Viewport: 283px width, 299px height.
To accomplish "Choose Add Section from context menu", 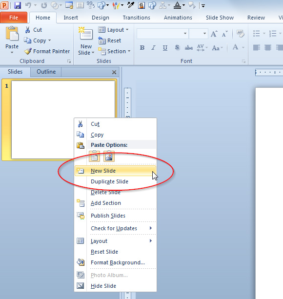I will point(116,203).
